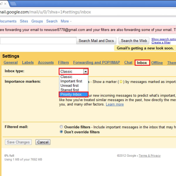Click the ©2012 Google text
This screenshot has width=176, height=176.
[126, 156]
